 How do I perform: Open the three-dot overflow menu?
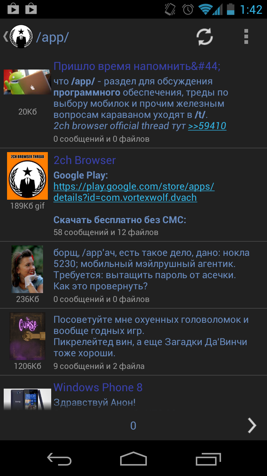(246, 37)
